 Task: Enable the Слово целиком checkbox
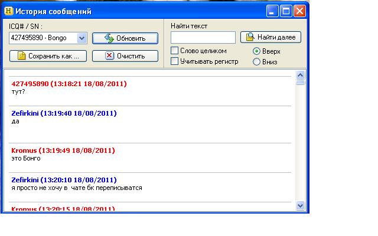(x=175, y=51)
